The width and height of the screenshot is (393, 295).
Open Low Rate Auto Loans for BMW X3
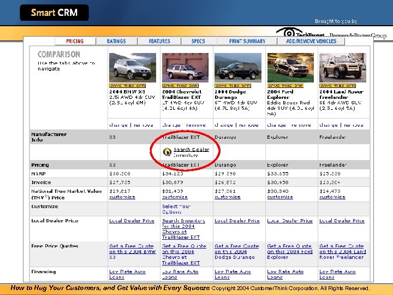[x=127, y=274]
